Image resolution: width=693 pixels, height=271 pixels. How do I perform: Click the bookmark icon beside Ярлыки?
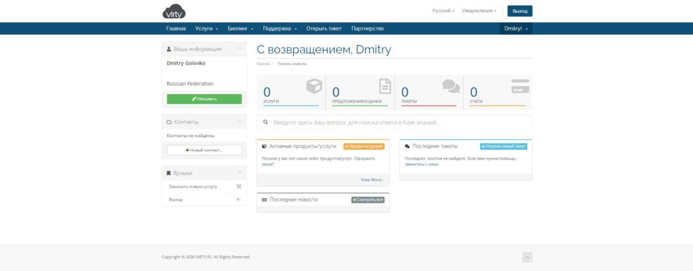[169, 174]
